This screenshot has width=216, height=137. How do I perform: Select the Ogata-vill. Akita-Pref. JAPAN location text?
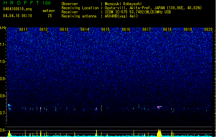pos(153,8)
